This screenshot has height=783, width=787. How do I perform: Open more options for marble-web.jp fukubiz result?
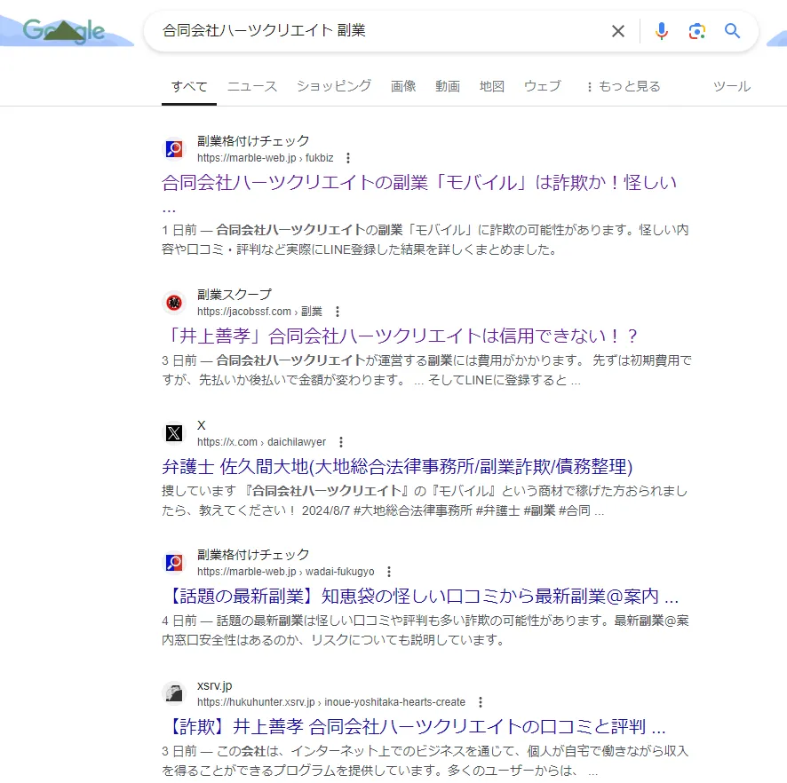click(x=348, y=158)
